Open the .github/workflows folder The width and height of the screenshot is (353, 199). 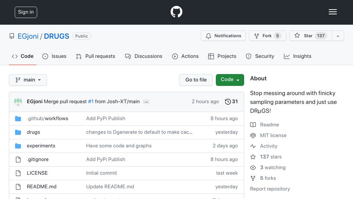47,118
